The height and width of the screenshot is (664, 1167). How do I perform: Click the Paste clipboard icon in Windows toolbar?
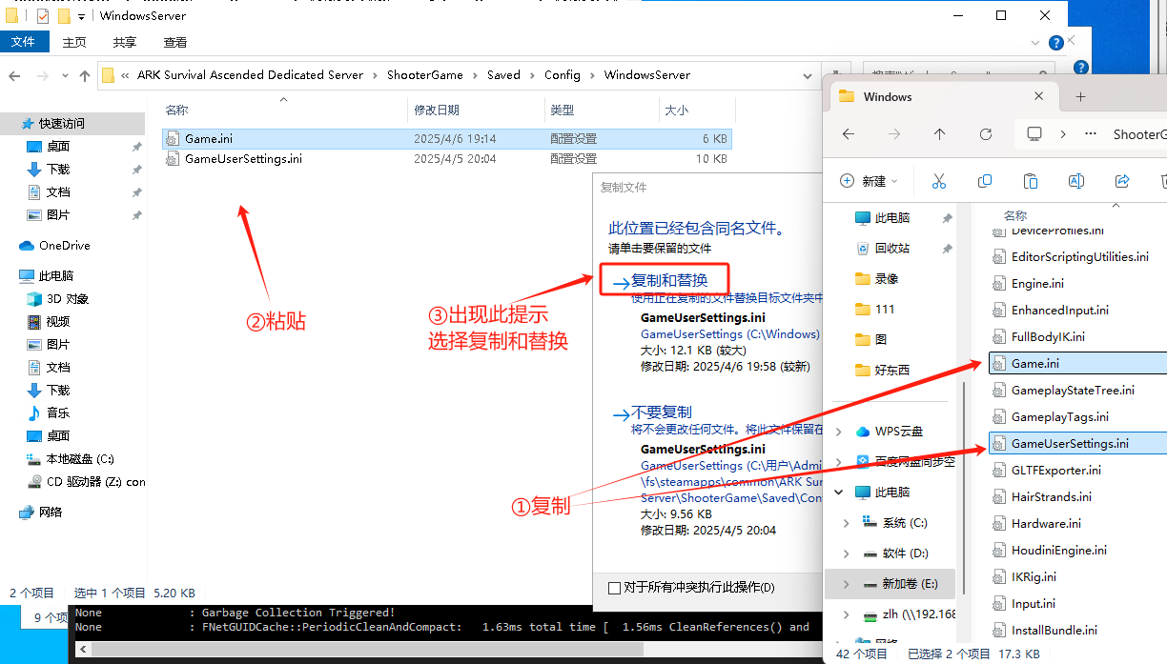[x=1031, y=181]
